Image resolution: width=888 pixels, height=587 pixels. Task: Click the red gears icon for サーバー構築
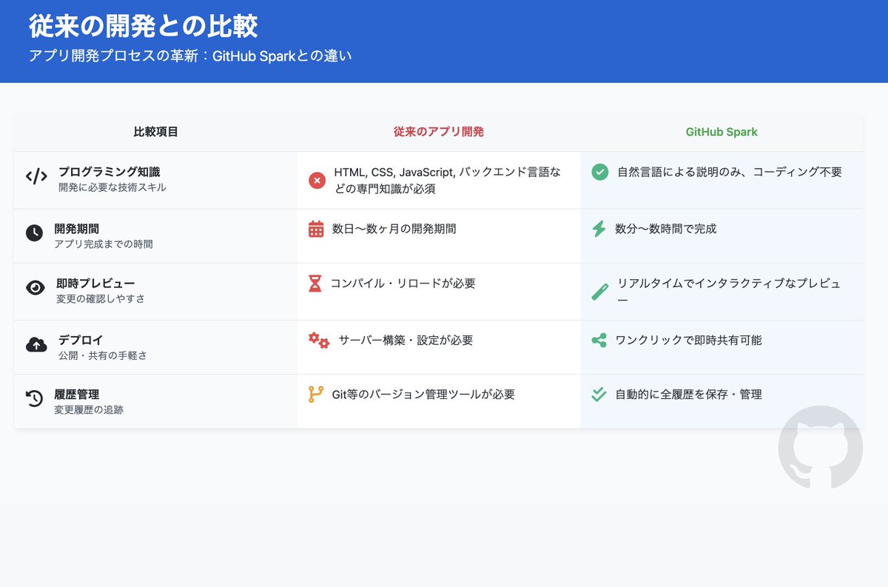pos(318,340)
